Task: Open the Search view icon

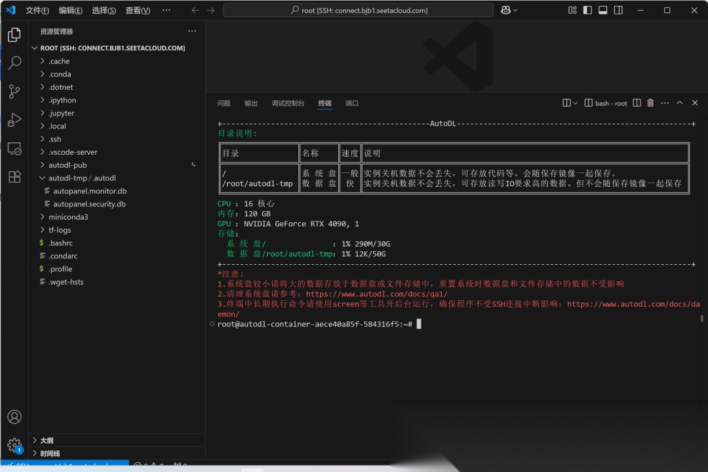Action: point(14,63)
